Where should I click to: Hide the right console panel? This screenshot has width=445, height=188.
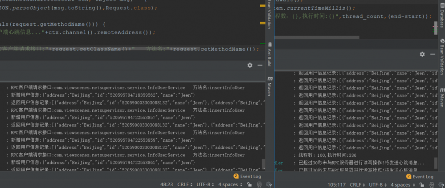(x=433, y=54)
